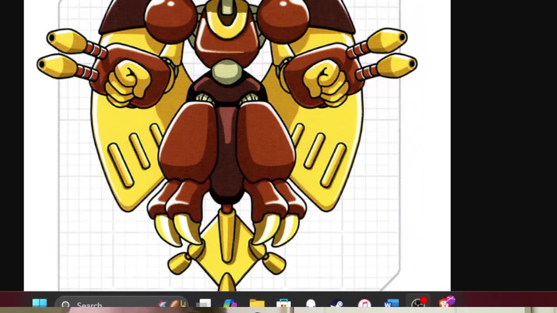Open Microsoft Word from the taskbar

point(391,303)
